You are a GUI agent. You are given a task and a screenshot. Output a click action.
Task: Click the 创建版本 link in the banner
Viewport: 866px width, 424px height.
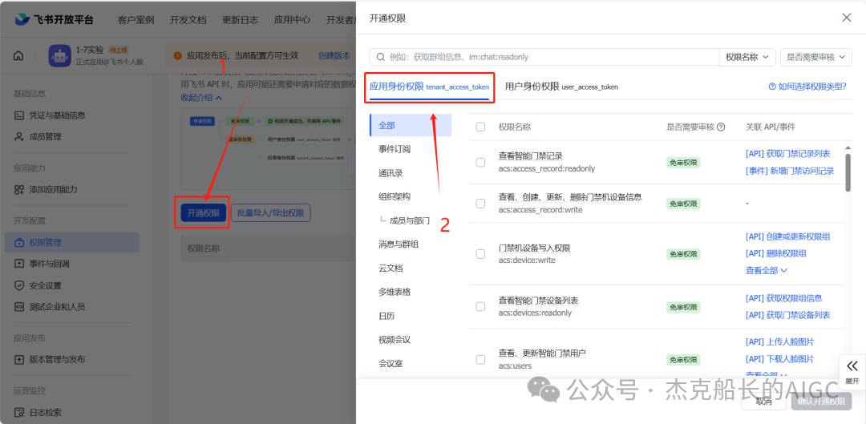[x=334, y=56]
